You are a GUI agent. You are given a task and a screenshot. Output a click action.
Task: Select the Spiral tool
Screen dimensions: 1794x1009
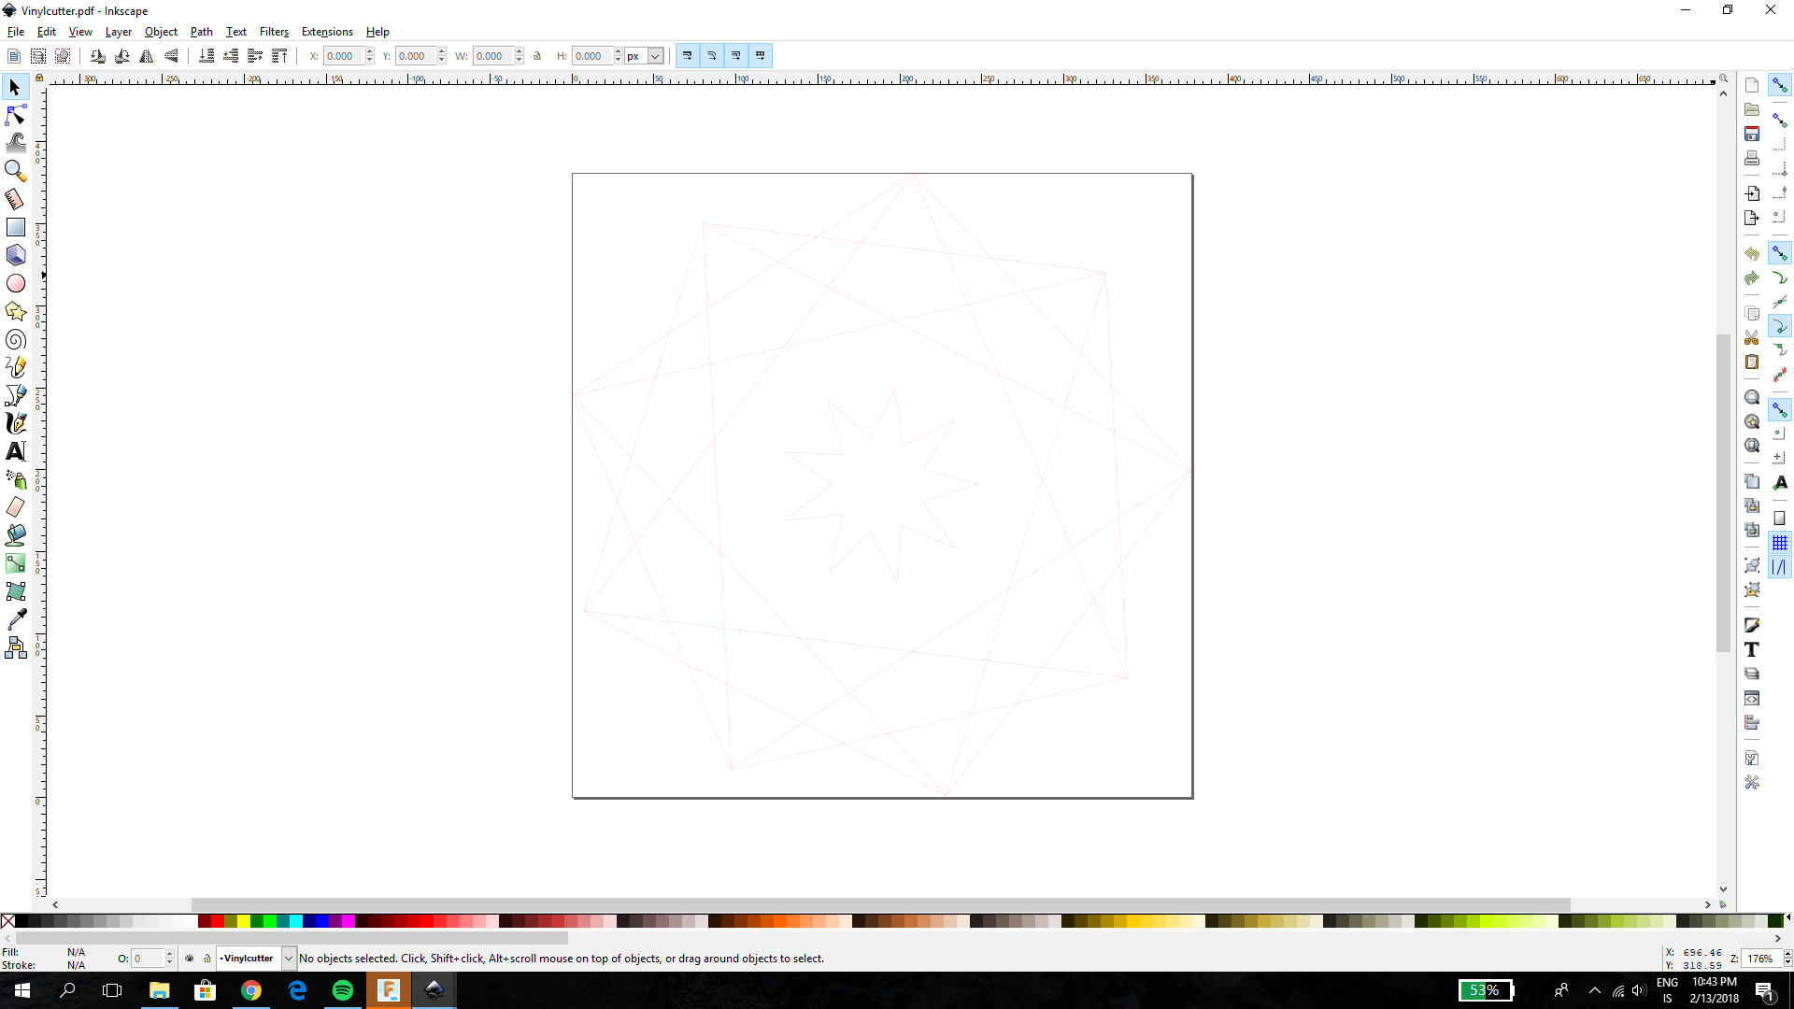(x=15, y=339)
